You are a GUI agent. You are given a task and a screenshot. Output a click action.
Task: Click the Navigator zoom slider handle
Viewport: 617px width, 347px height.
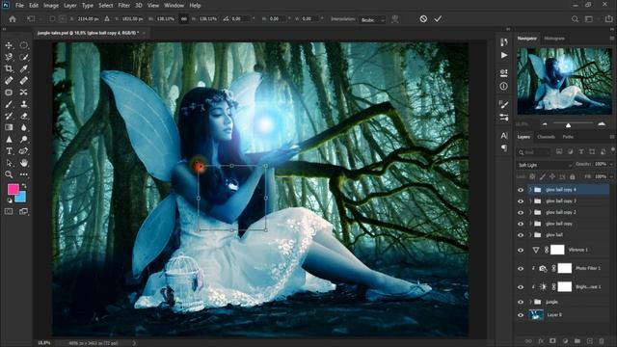point(568,125)
